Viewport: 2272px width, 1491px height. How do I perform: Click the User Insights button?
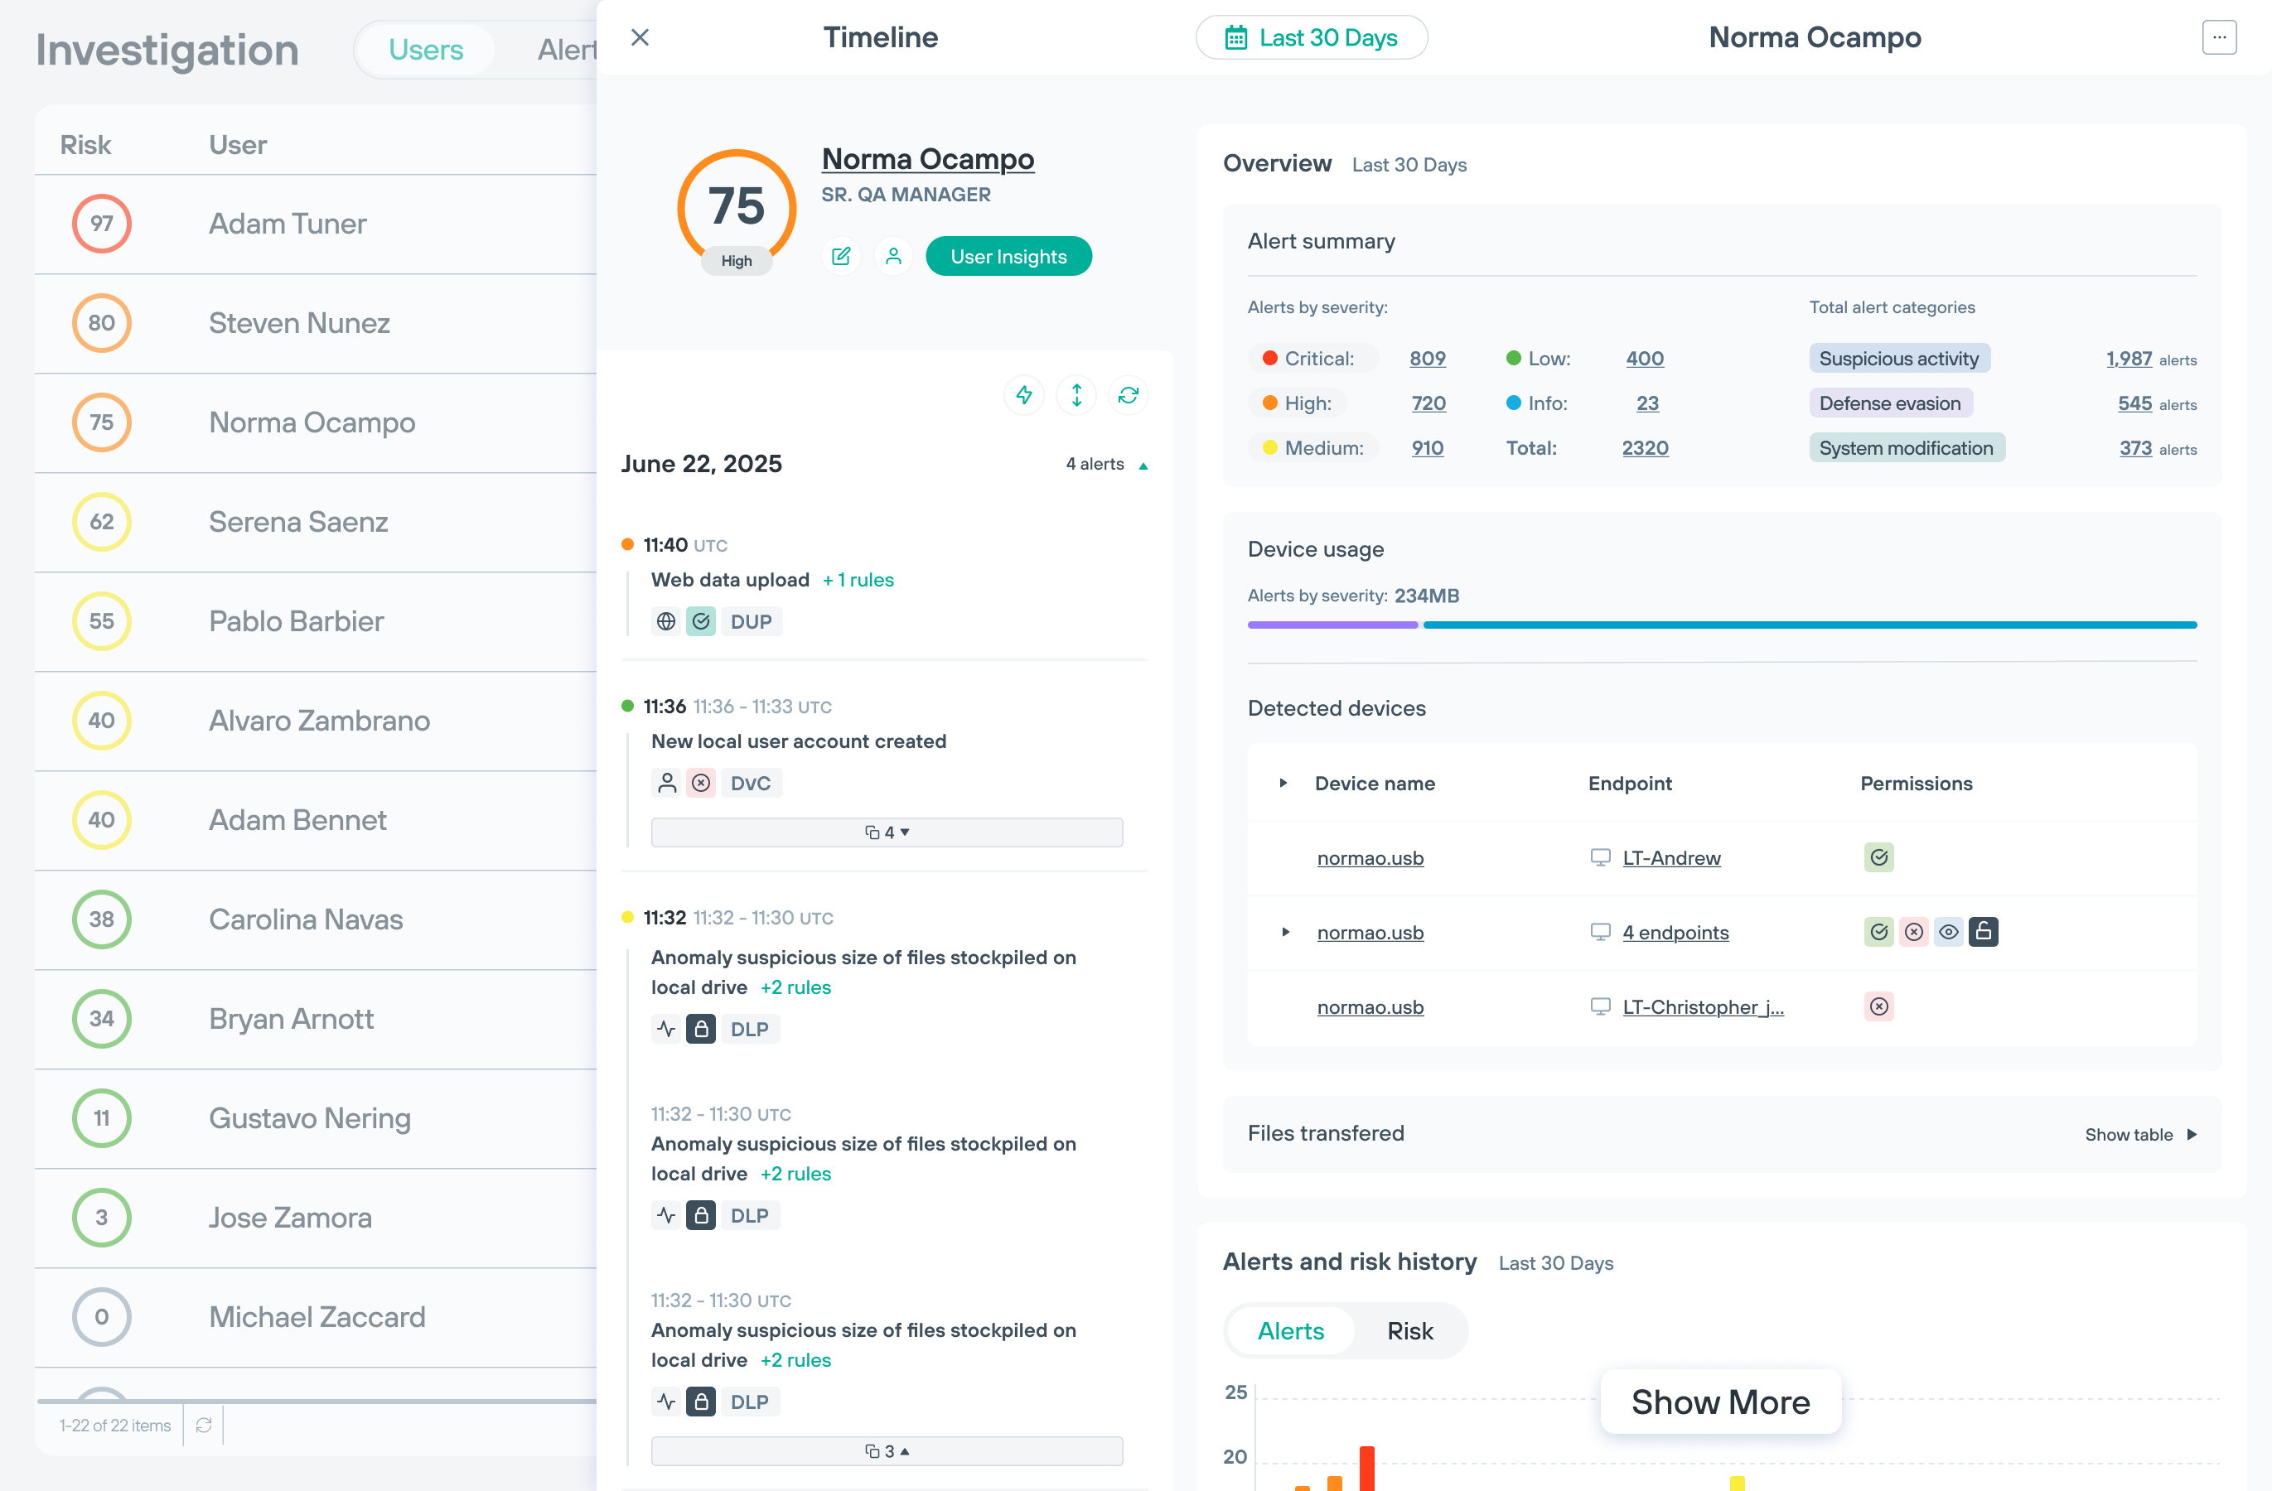(x=1008, y=256)
